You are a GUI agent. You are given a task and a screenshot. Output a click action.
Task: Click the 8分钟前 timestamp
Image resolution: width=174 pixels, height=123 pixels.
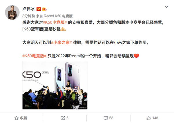[29, 16]
